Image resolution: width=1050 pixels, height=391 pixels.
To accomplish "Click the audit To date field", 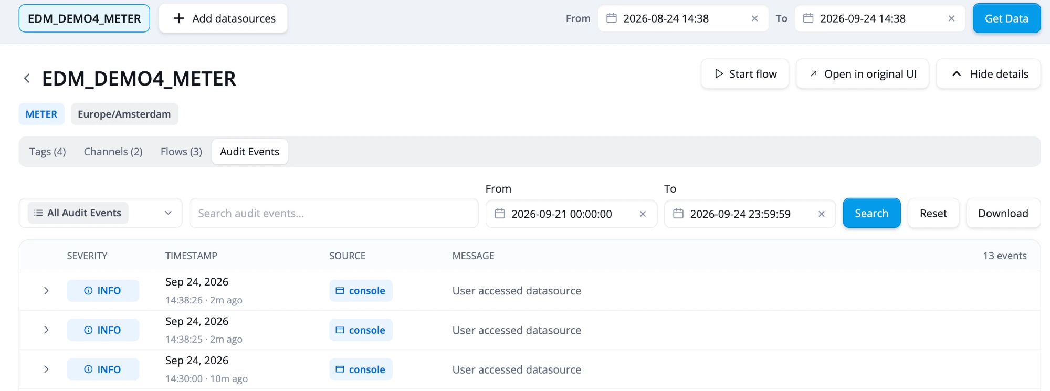I will tap(750, 214).
